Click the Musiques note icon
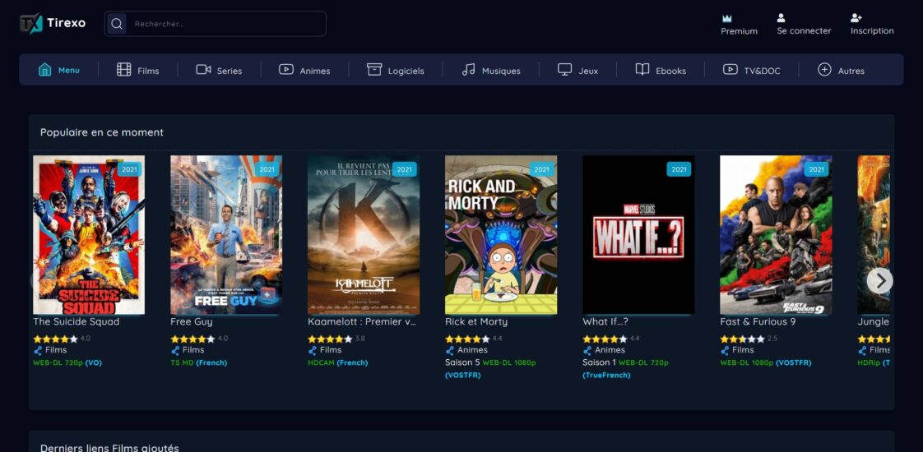The height and width of the screenshot is (452, 923). (469, 70)
